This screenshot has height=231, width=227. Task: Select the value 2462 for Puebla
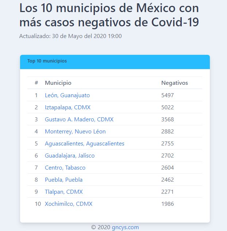168,180
